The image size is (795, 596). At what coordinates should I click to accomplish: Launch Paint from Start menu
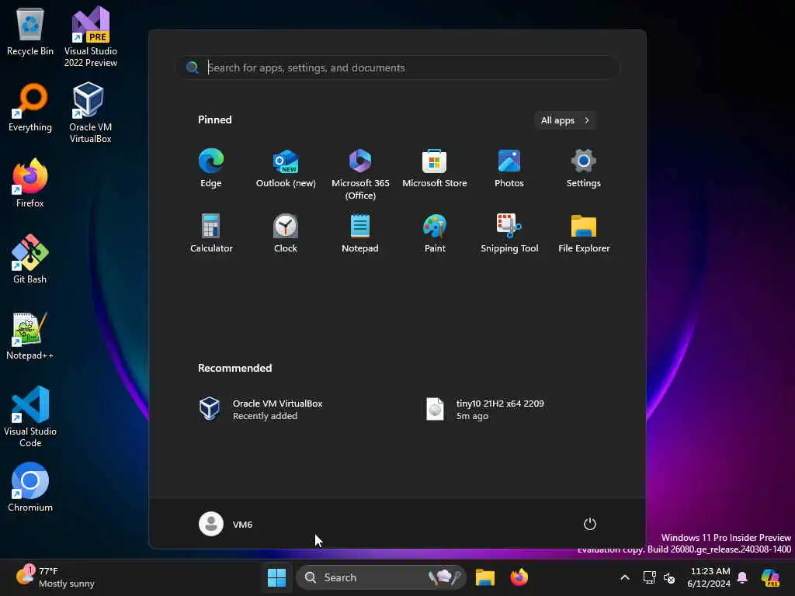tap(435, 234)
